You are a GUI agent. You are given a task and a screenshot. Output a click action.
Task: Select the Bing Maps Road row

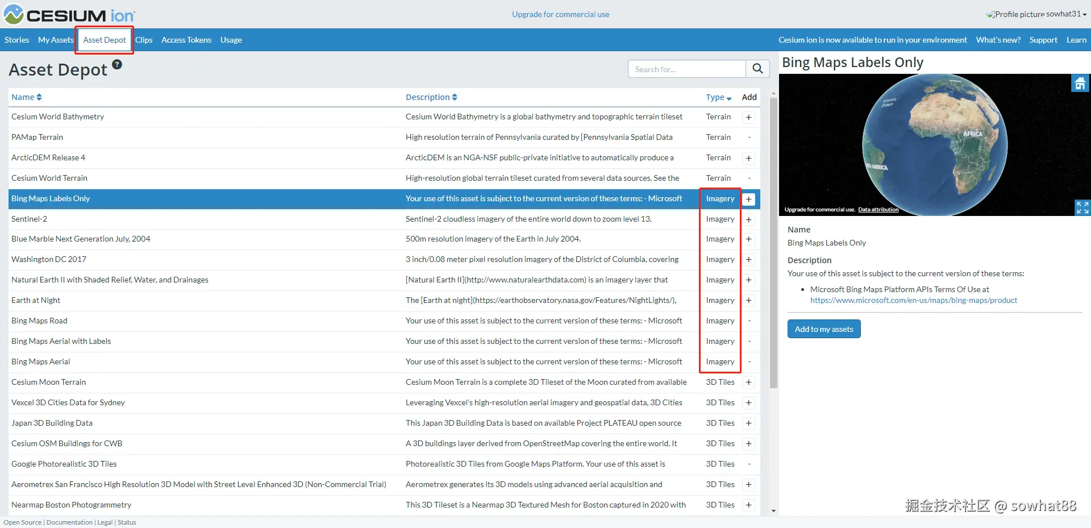point(384,321)
